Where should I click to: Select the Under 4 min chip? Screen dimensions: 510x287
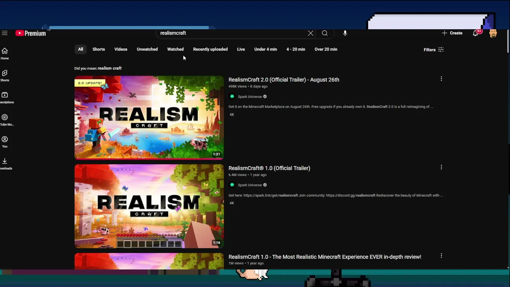point(266,49)
